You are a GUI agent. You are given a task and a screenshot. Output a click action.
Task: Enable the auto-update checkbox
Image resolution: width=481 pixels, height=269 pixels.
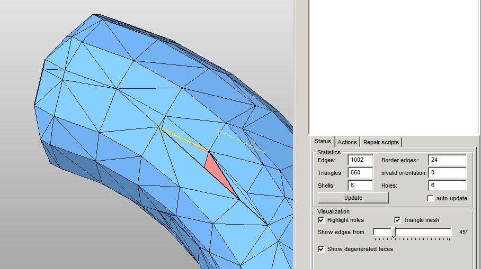click(431, 198)
